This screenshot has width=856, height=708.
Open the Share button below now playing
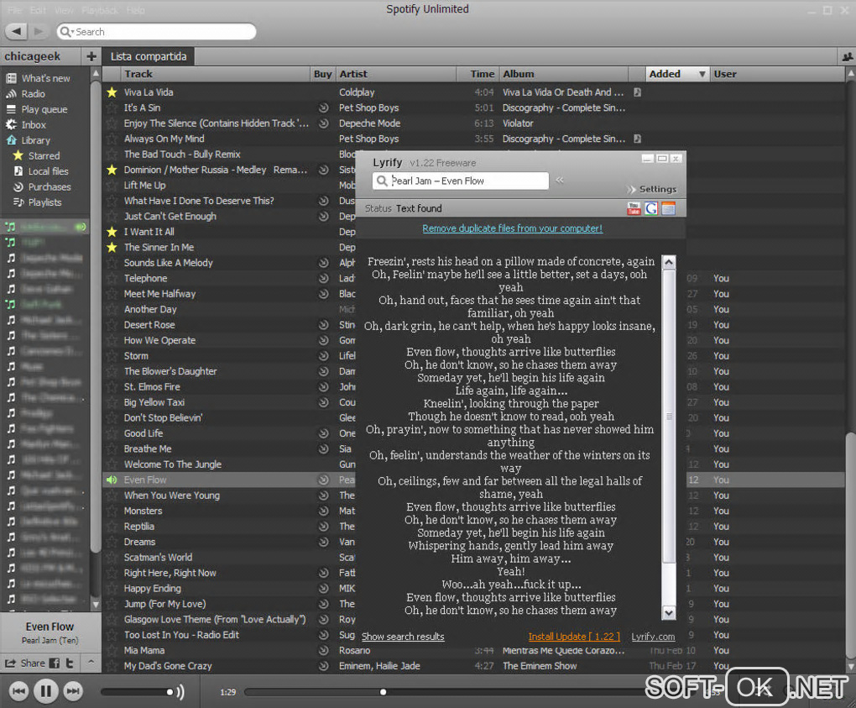click(x=25, y=663)
